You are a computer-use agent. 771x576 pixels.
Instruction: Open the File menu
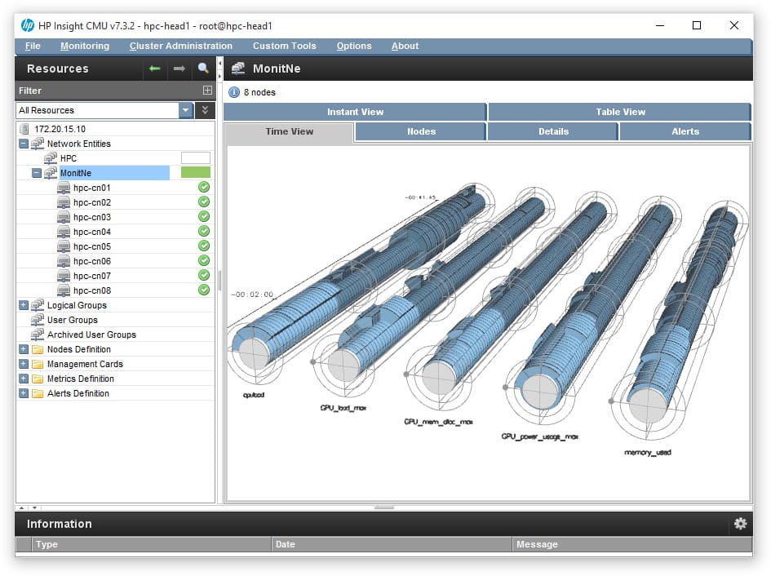(33, 46)
